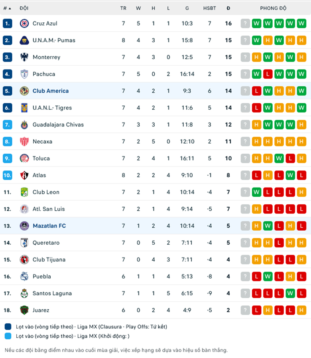Toggle the gray badge next to Puebla's form
311x358 pixels.
click(x=245, y=276)
